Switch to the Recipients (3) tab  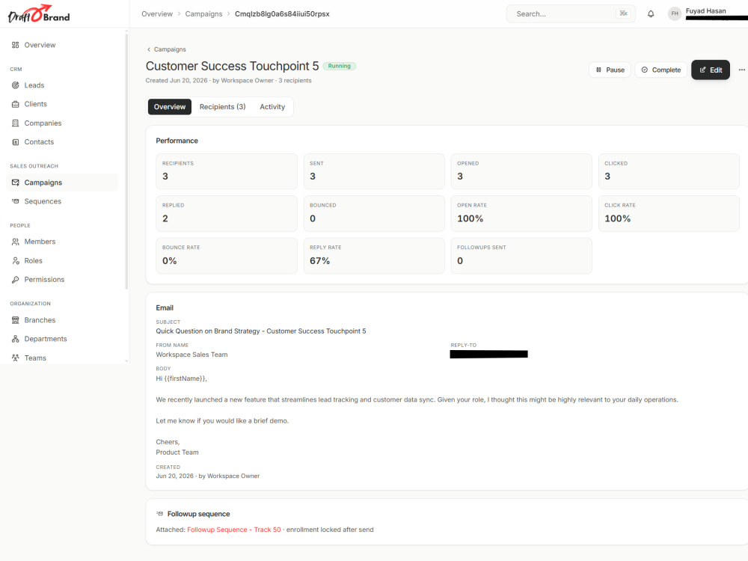[222, 107]
